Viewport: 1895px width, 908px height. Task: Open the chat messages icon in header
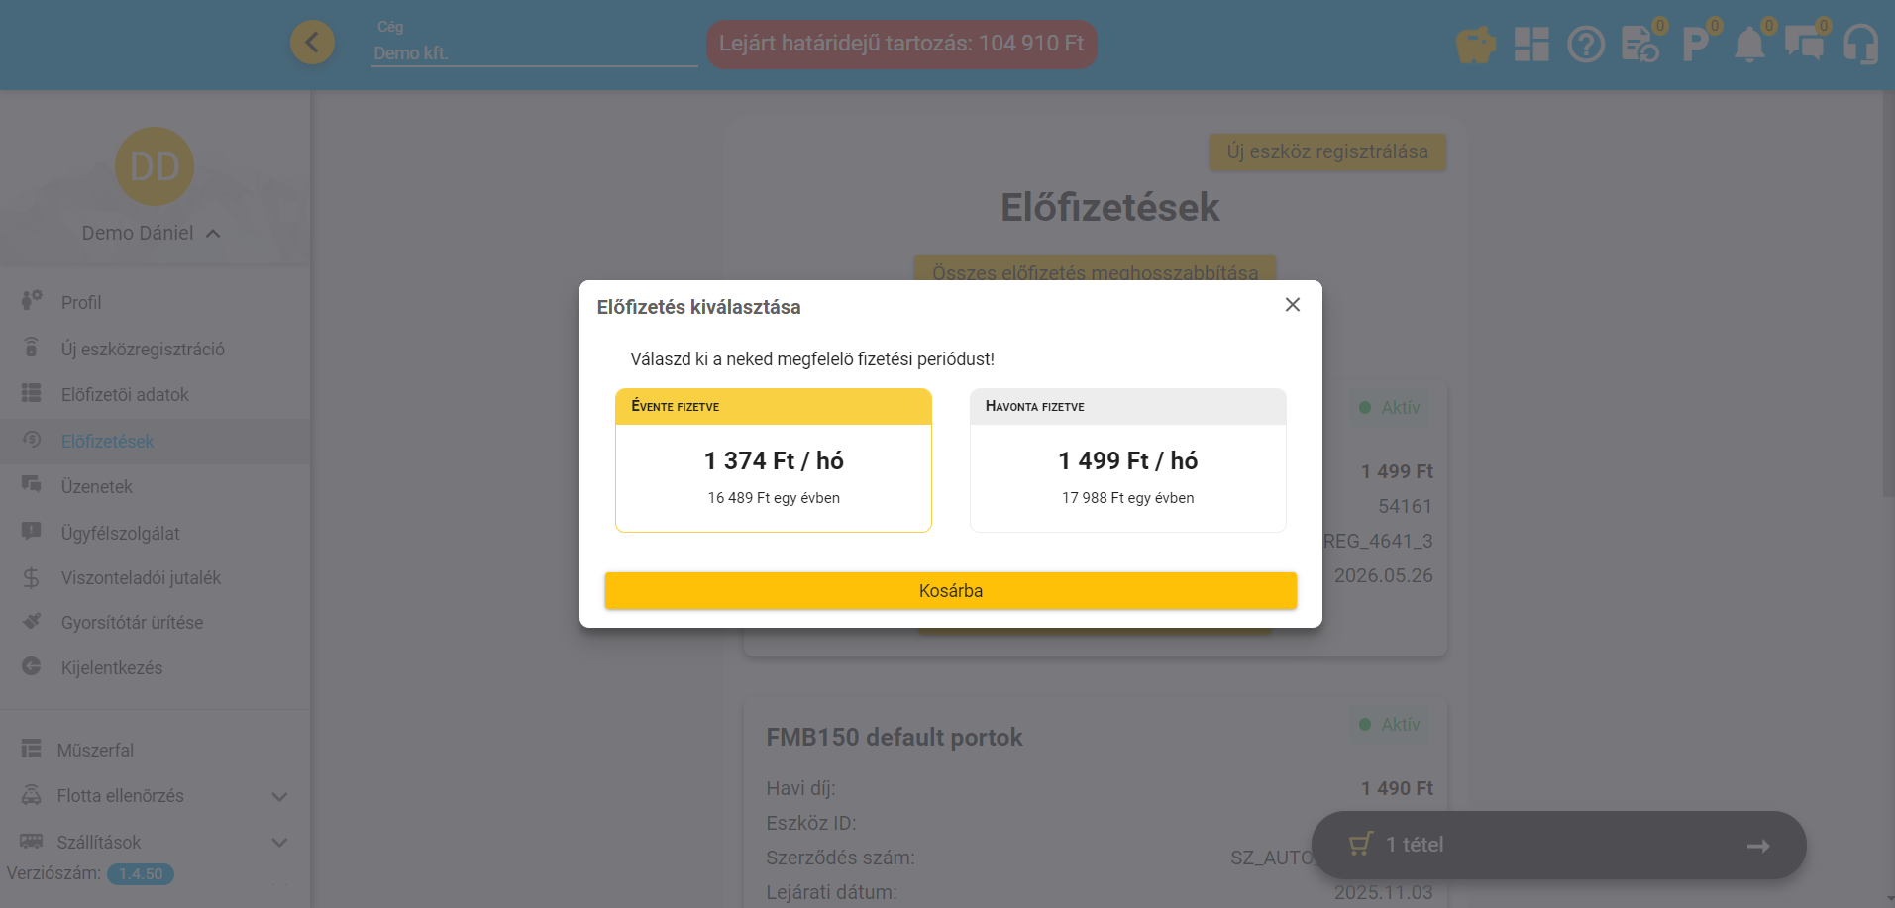coord(1804,45)
